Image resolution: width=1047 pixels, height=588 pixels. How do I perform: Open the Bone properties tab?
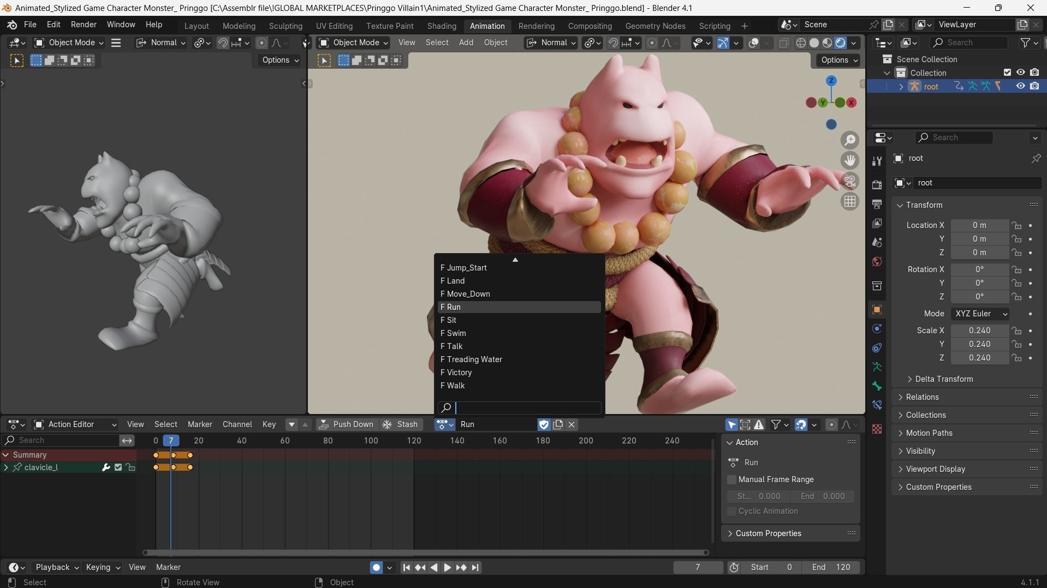coord(877,386)
